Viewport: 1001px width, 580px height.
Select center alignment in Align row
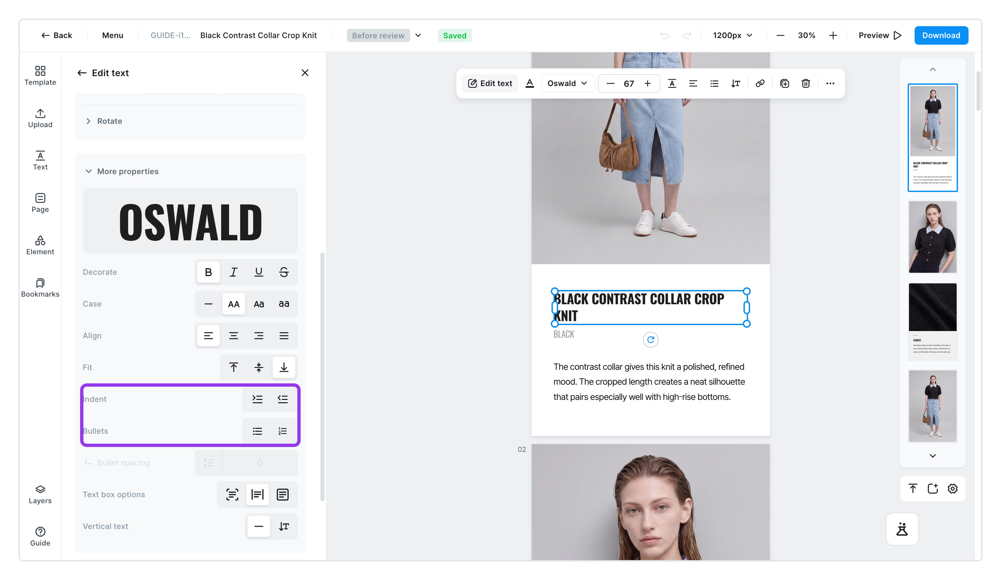click(x=234, y=336)
